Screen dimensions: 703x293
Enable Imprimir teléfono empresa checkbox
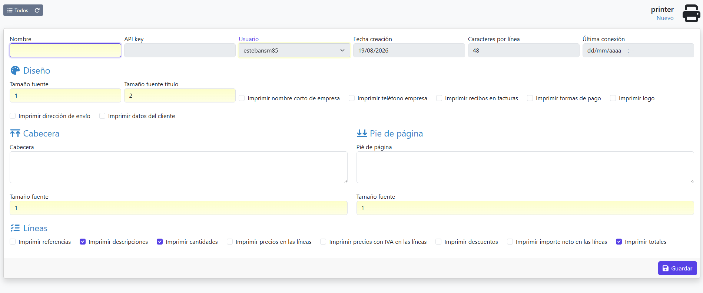coord(352,98)
